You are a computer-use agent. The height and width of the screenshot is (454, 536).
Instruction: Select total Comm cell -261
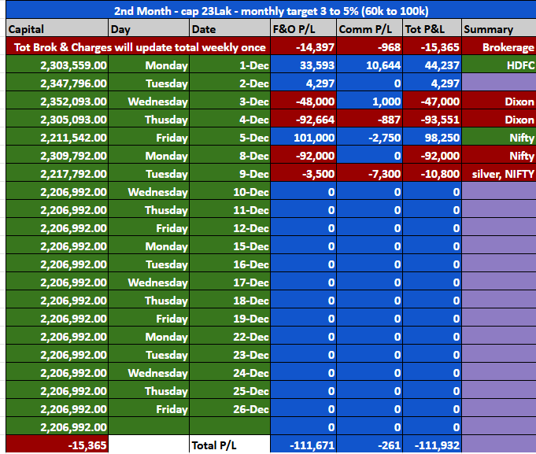369,445
